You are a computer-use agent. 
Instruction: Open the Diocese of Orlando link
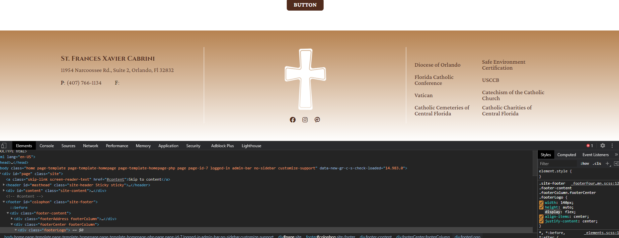click(x=437, y=65)
